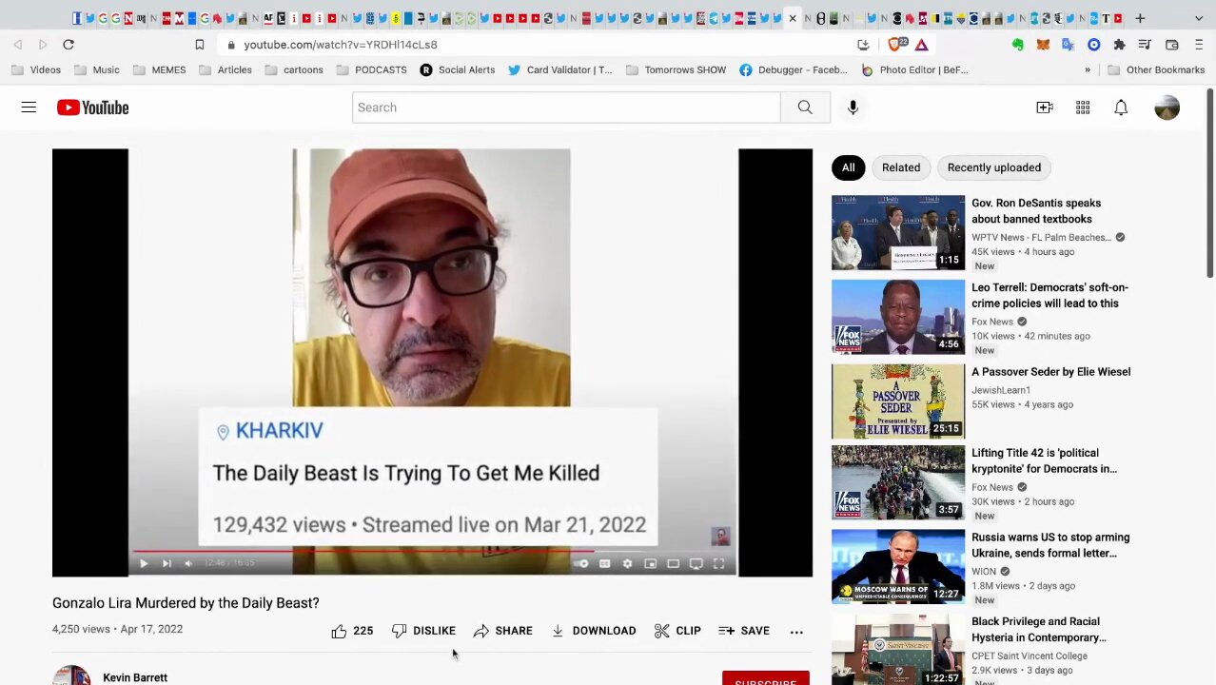The image size is (1216, 685).
Task: Select the Recently uploaded filter chip
Action: coord(994,167)
